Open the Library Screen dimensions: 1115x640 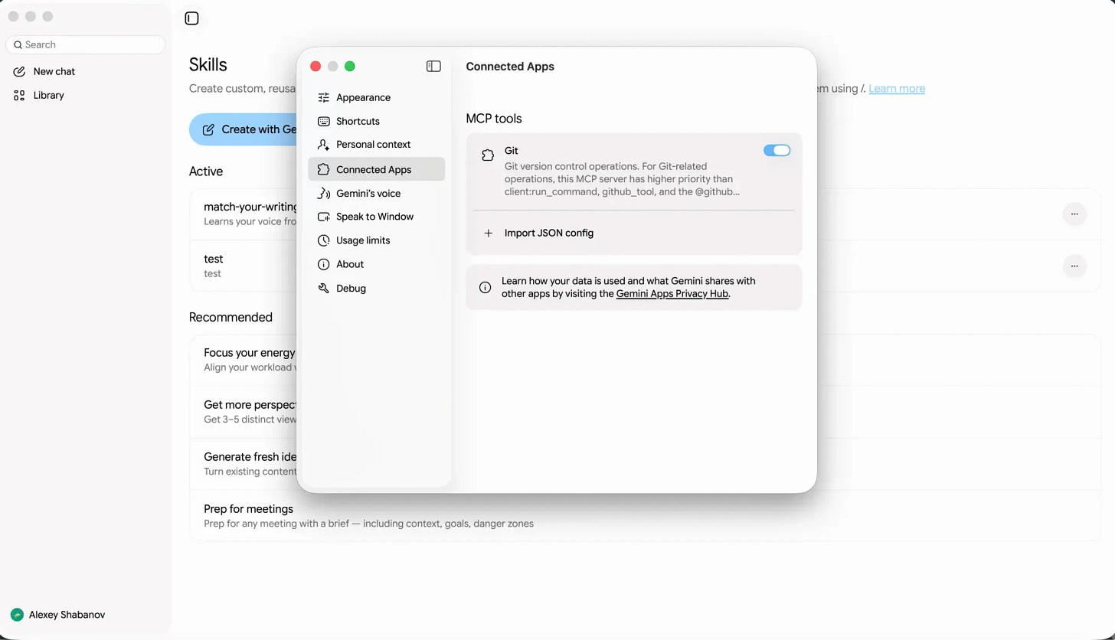click(85, 95)
